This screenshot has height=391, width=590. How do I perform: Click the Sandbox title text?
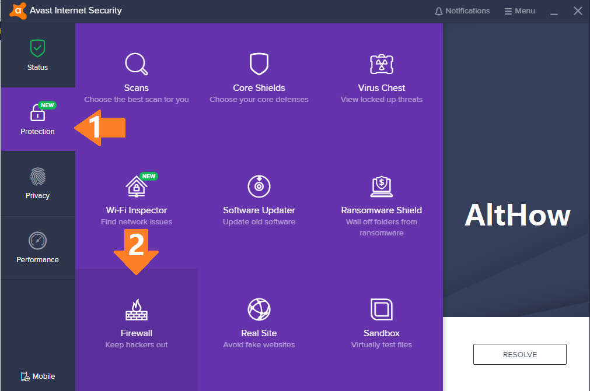pyautogui.click(x=382, y=333)
